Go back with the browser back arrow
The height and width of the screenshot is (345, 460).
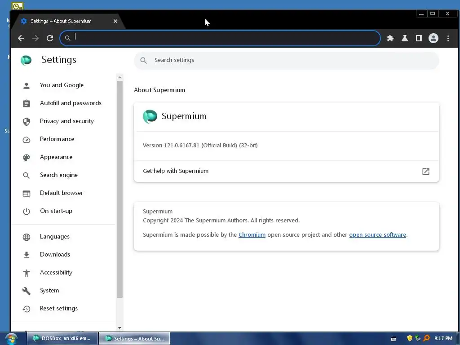[x=21, y=38]
